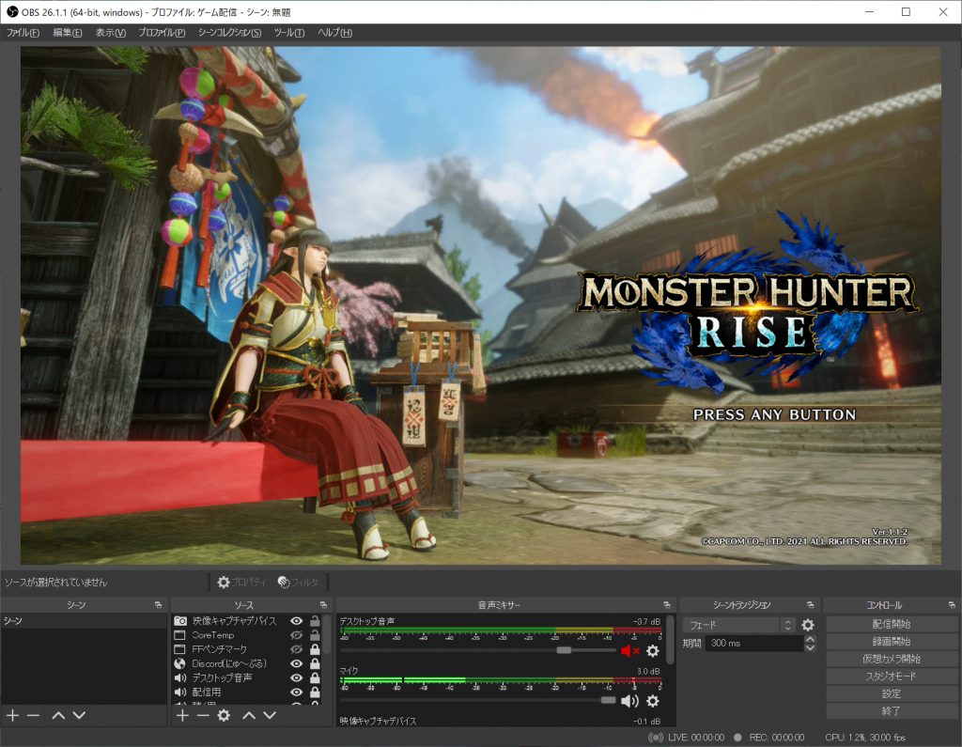Undock the コントロール panel with its float icon
Viewport: 962px width, 747px height.
[952, 605]
